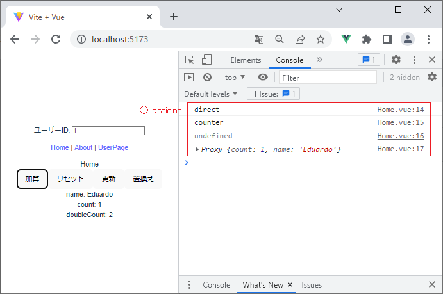Click the console prompt line
The image size is (443, 294).
[311, 163]
